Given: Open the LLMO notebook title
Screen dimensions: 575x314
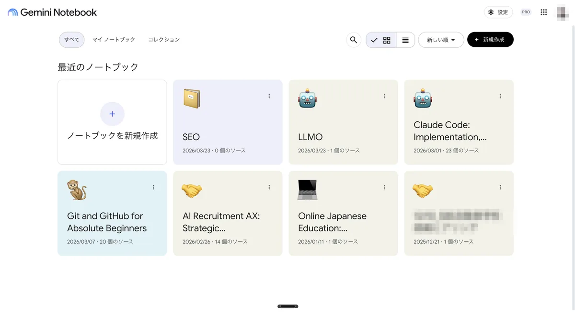Looking at the screenshot, I should 310,137.
